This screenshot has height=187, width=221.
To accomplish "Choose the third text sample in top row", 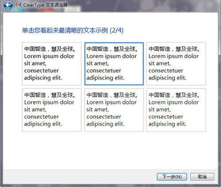I will (176, 64).
